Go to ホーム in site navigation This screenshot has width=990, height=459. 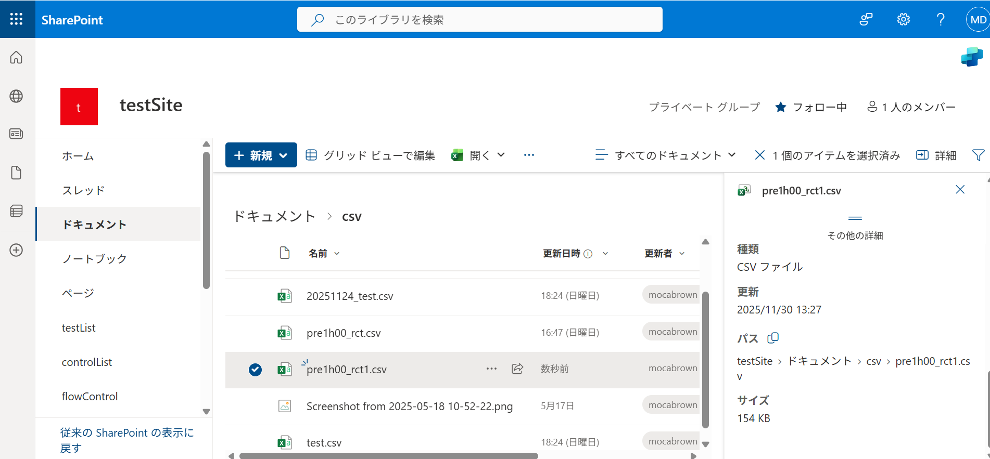point(78,156)
